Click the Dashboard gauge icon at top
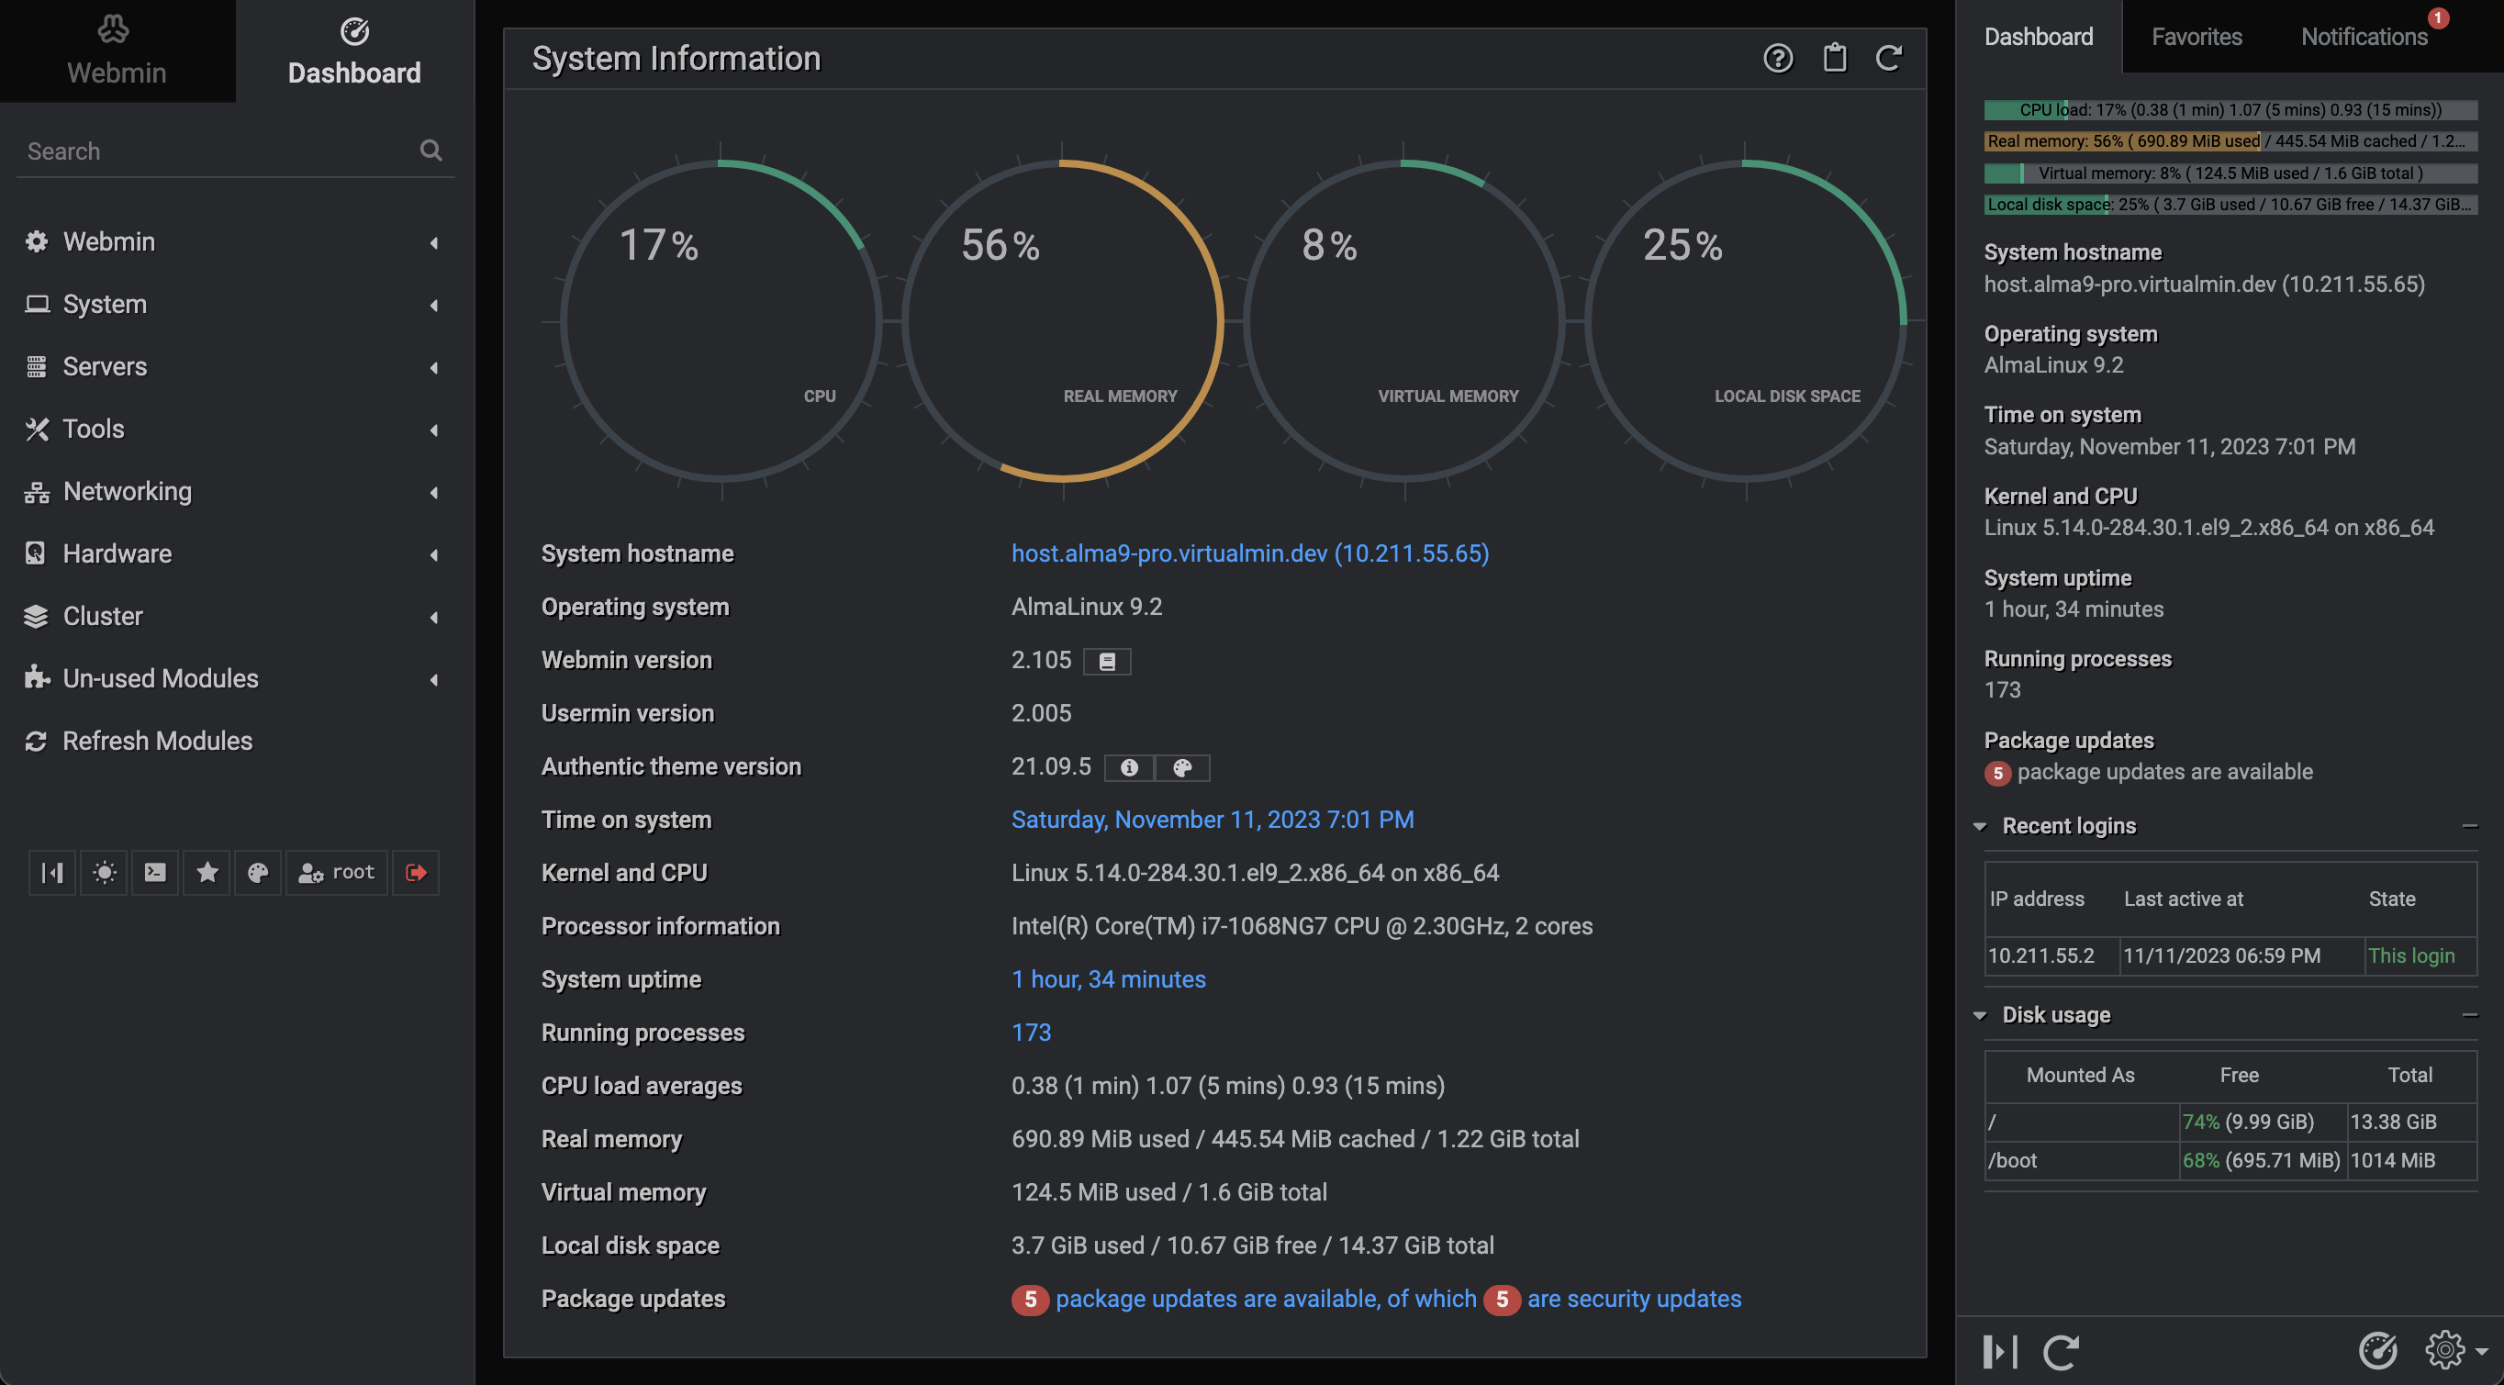The width and height of the screenshot is (2504, 1385). [x=355, y=31]
